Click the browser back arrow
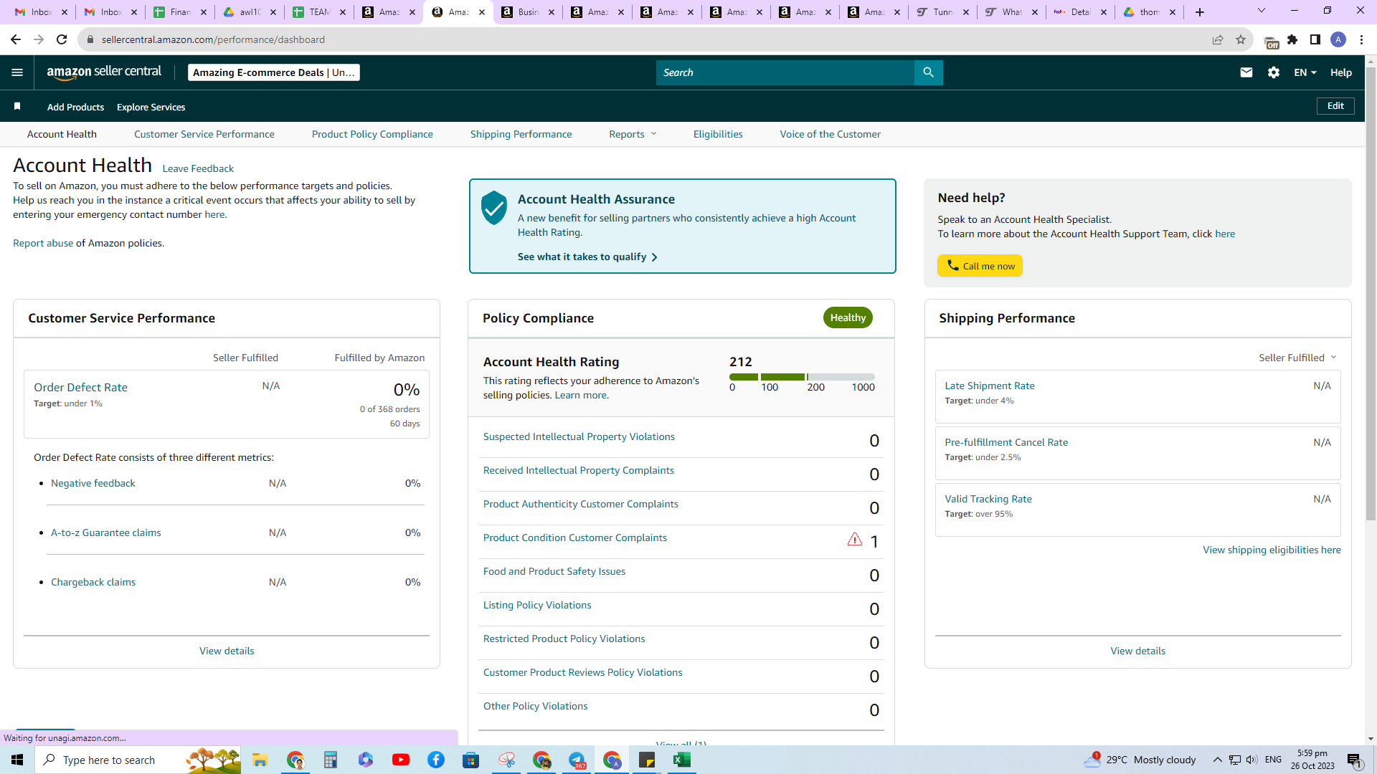This screenshot has width=1377, height=774. [x=16, y=39]
